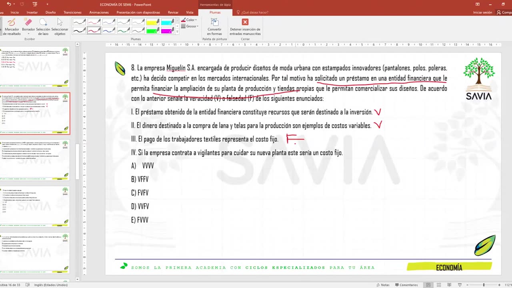Open Presentación con diapositivas tab
This screenshot has width=512, height=288.
click(x=138, y=12)
